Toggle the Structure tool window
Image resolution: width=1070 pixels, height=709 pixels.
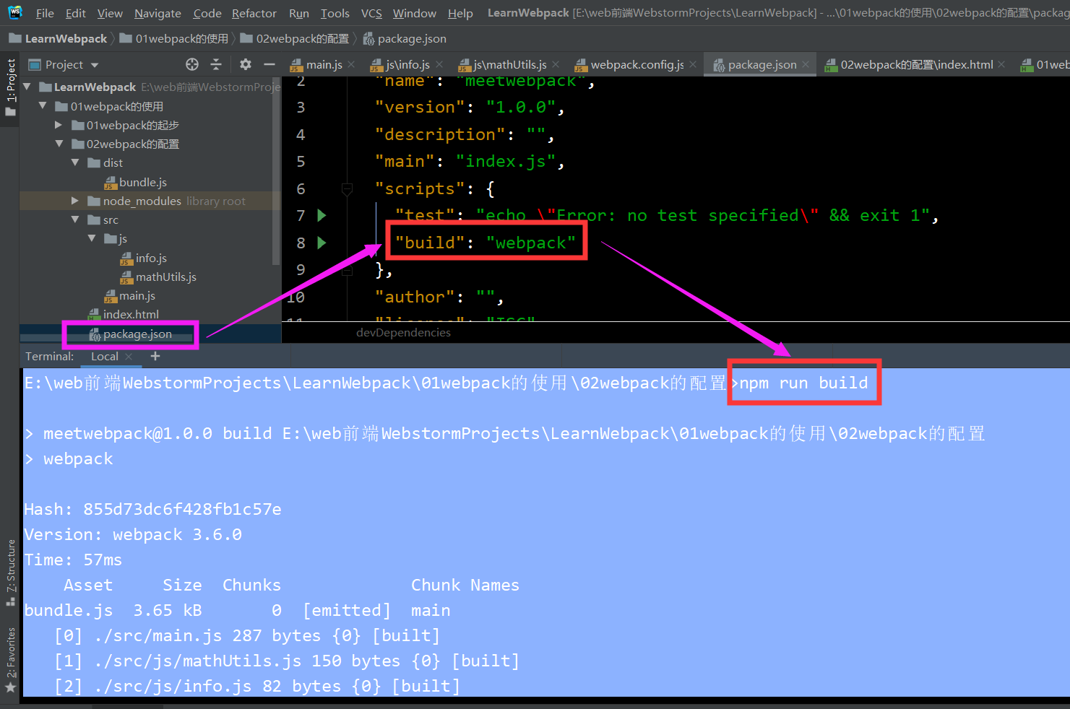point(11,572)
